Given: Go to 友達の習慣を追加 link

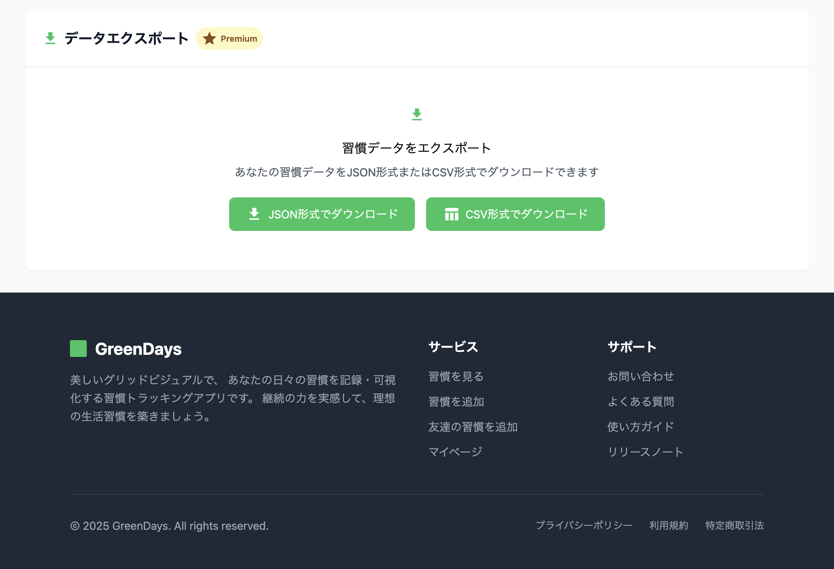Looking at the screenshot, I should (x=473, y=427).
